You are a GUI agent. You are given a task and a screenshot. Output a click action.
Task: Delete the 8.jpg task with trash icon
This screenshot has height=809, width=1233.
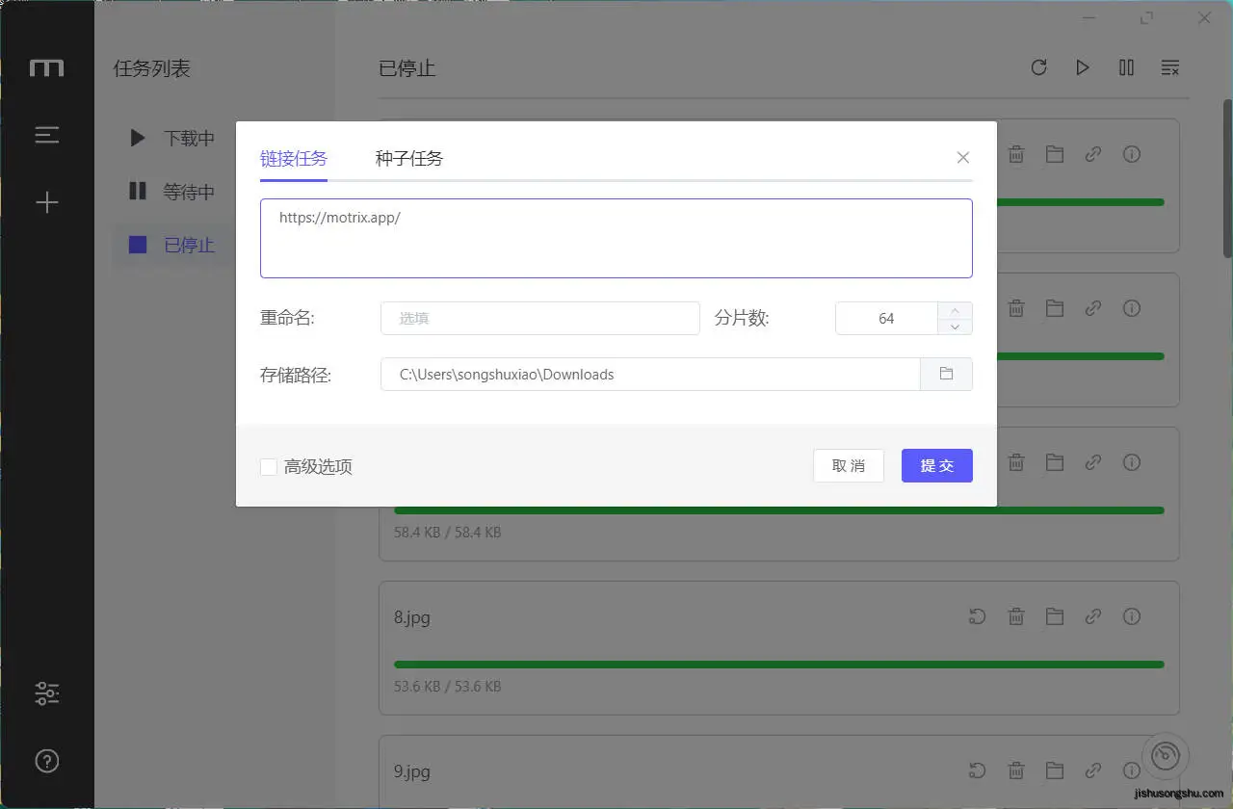coord(1016,616)
